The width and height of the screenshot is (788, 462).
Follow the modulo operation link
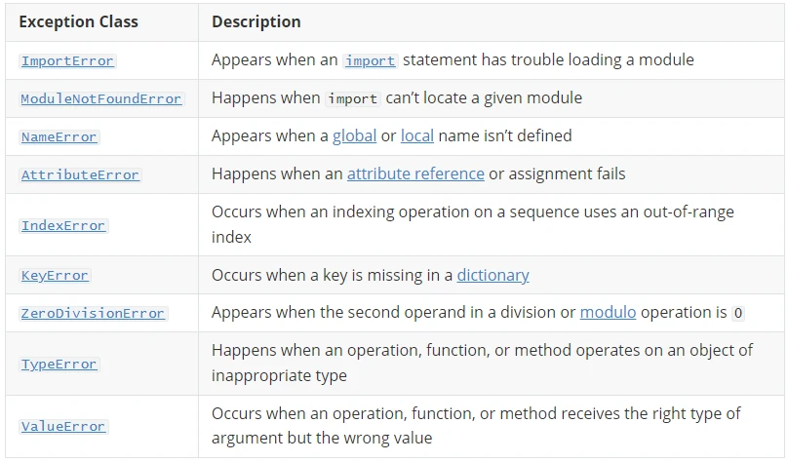(608, 312)
